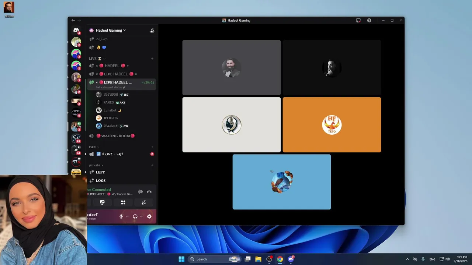The height and width of the screenshot is (265, 472).
Task: Open the red ST server icon
Action: click(76, 162)
